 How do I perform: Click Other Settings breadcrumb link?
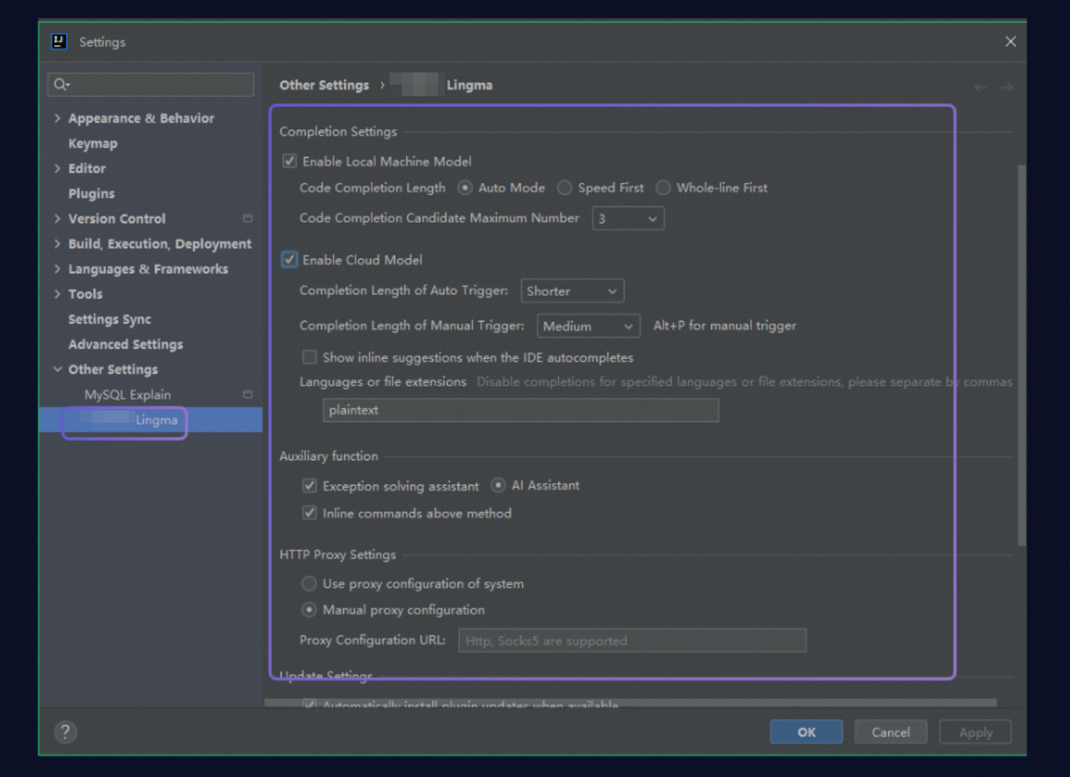tap(324, 85)
